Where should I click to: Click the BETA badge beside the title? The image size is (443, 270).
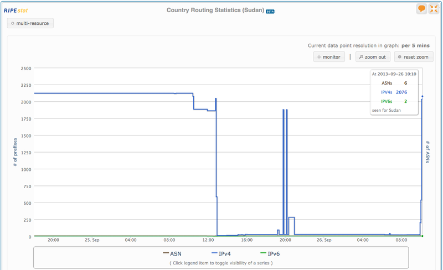270,11
